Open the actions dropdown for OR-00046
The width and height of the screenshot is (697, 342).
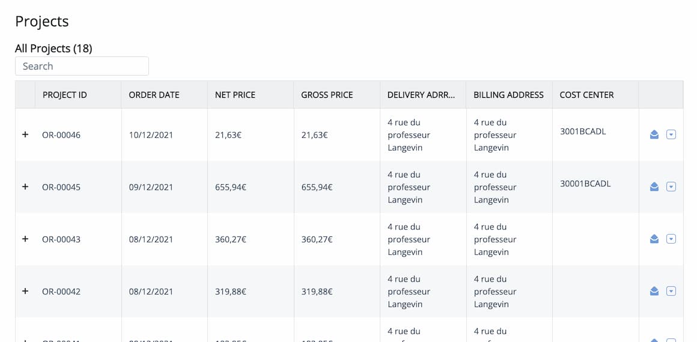coord(671,134)
